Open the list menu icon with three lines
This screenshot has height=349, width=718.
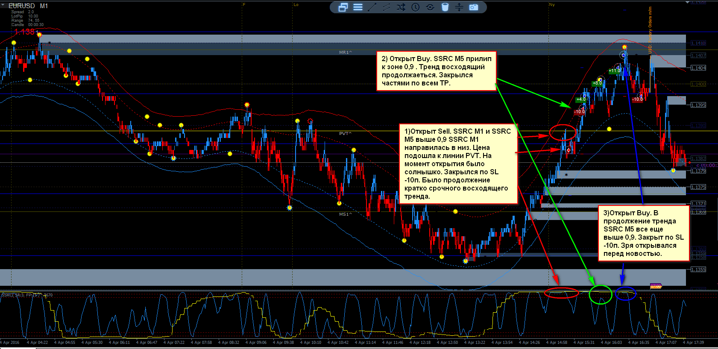(358, 7)
